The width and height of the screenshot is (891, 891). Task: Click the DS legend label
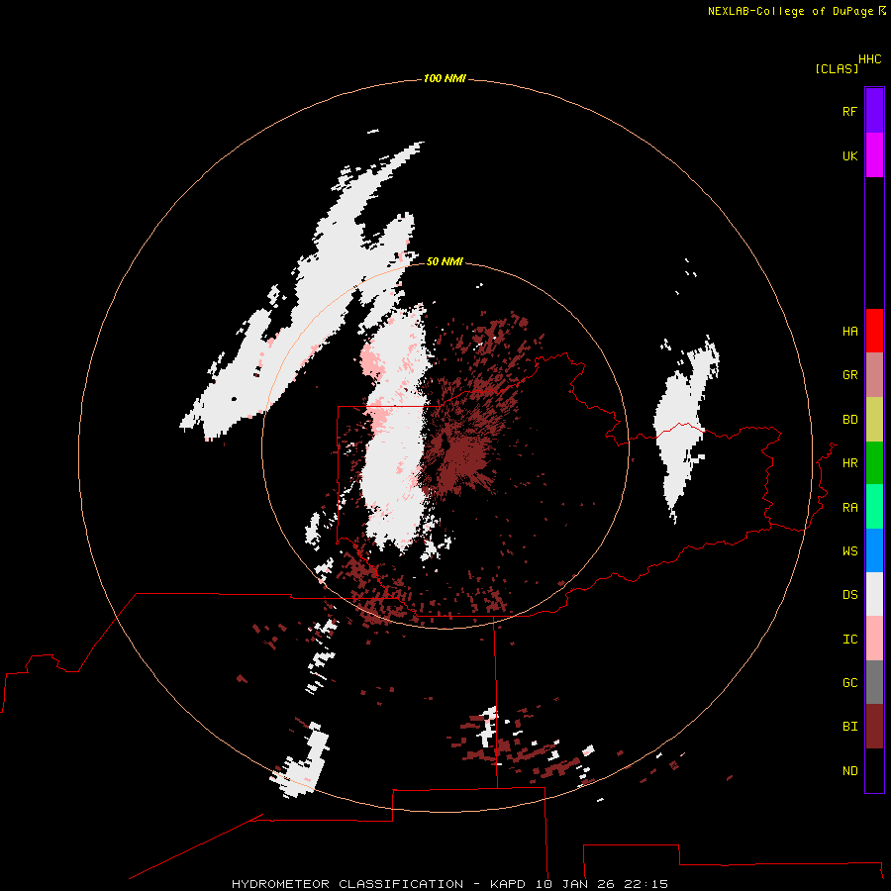[849, 594]
